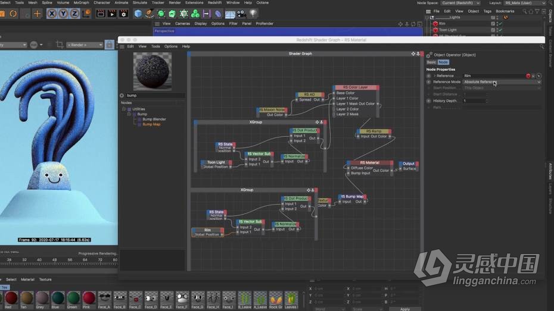
Task: Toggle Reference Mode animation dot
Action: tap(428, 82)
